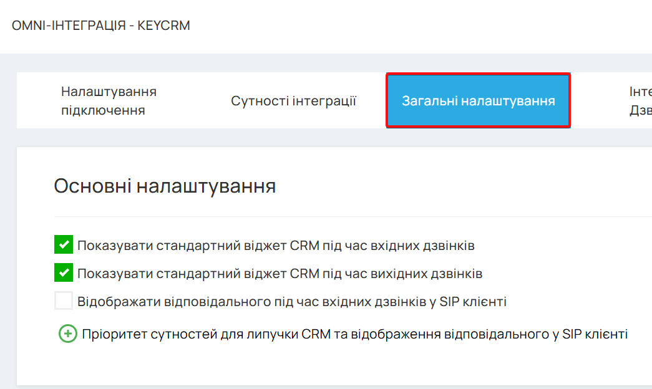Viewport: 652px width, 389px height.
Task: Click green checkmark for outgoing calls CRM widget
Action: 64,272
